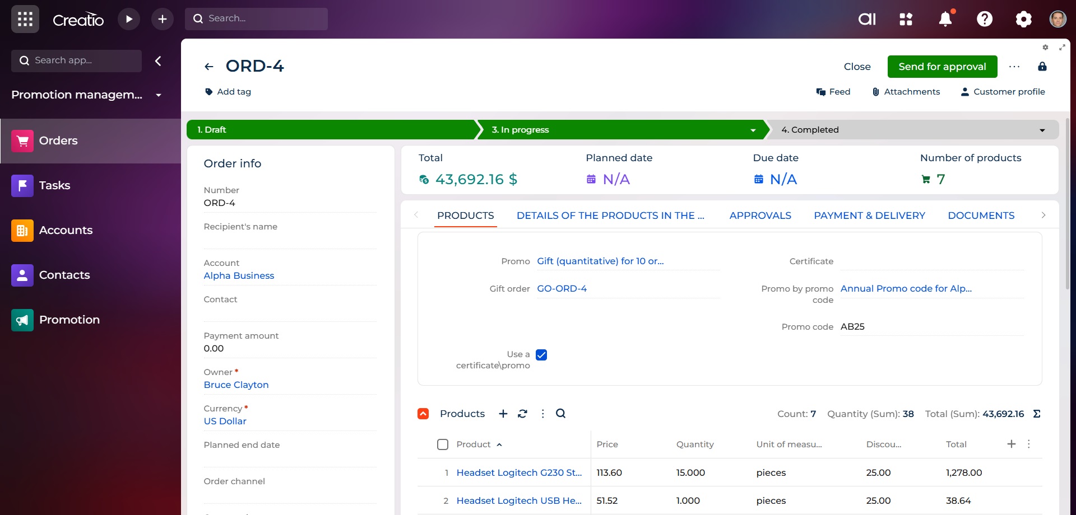1076x515 pixels.
Task: Click the run process play icon
Action: [129, 19]
